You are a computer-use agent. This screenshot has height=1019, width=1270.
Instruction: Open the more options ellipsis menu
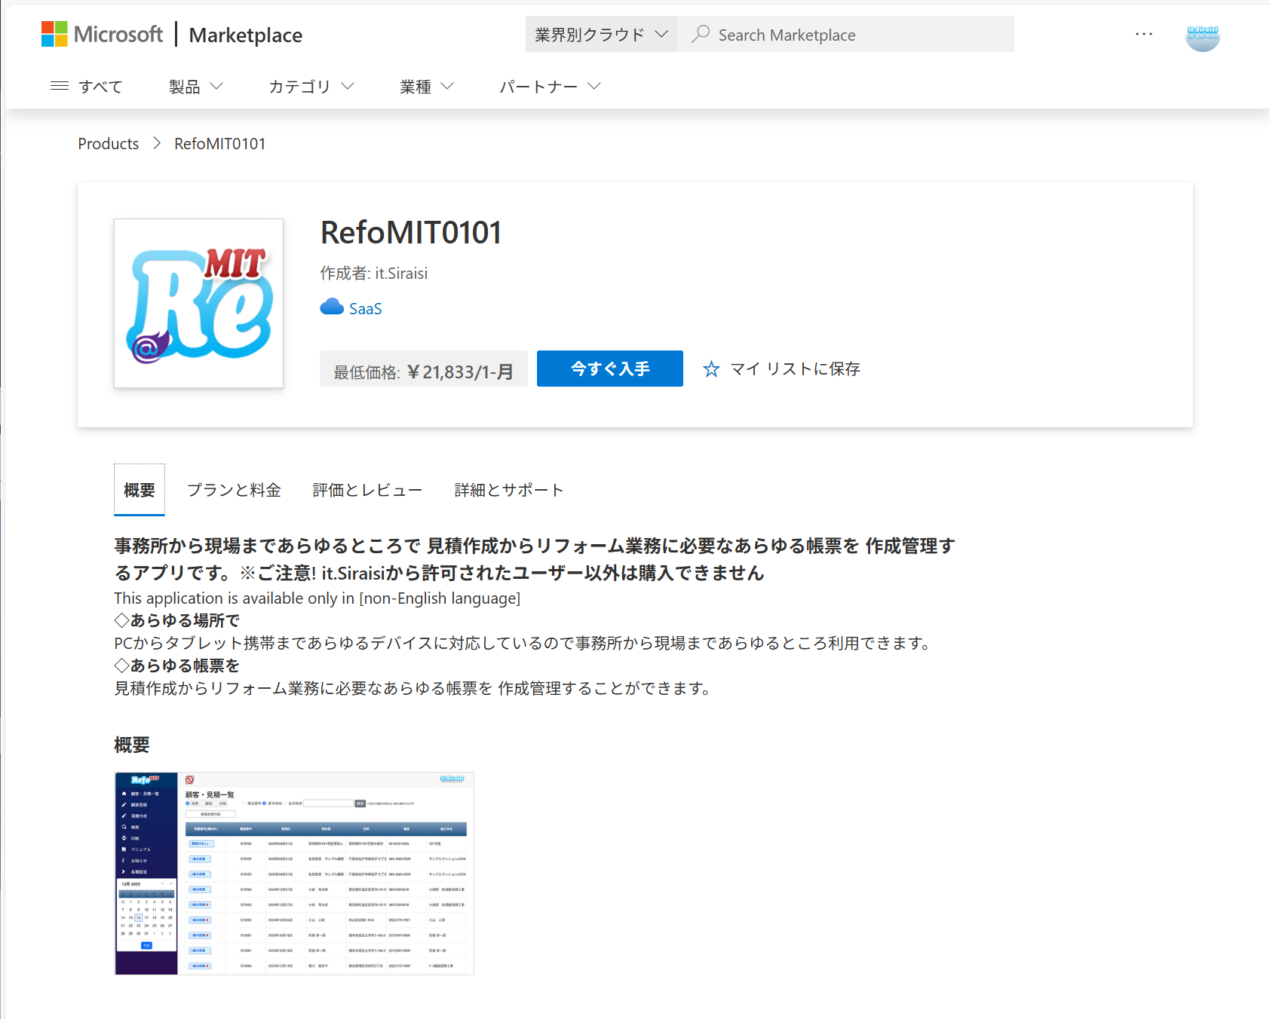tap(1143, 34)
